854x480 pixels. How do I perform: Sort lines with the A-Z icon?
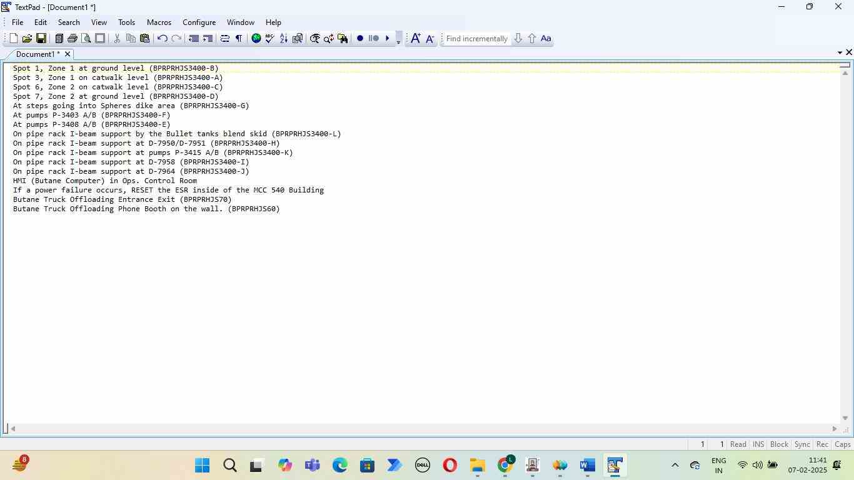[x=284, y=39]
